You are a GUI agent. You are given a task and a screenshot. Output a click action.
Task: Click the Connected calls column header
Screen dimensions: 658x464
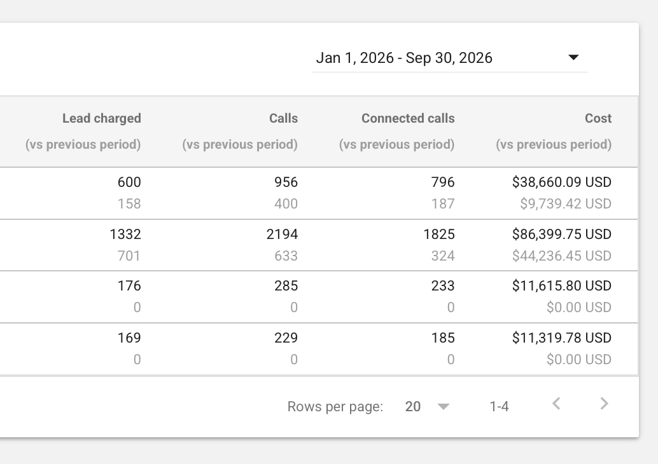(408, 118)
